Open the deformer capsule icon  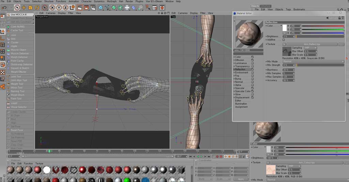(134, 8)
